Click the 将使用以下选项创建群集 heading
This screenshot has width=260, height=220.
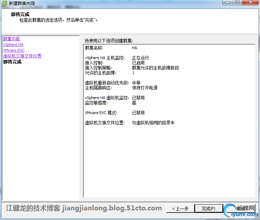click(x=109, y=41)
